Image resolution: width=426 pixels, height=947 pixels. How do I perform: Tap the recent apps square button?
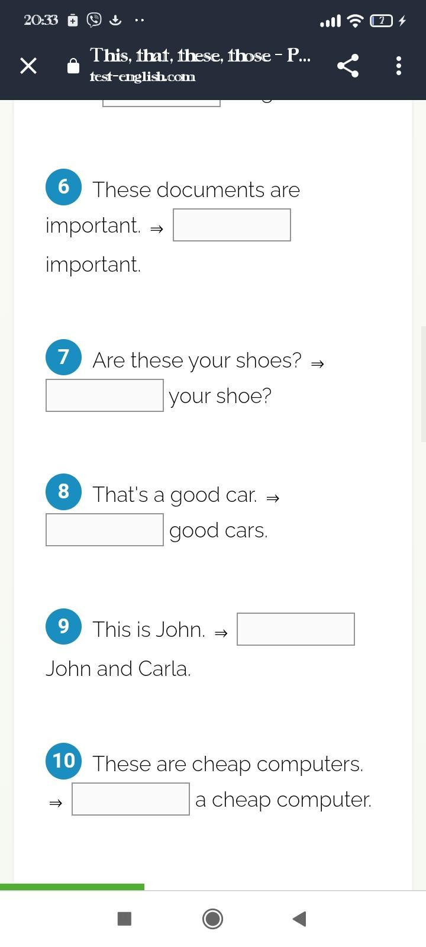click(124, 919)
